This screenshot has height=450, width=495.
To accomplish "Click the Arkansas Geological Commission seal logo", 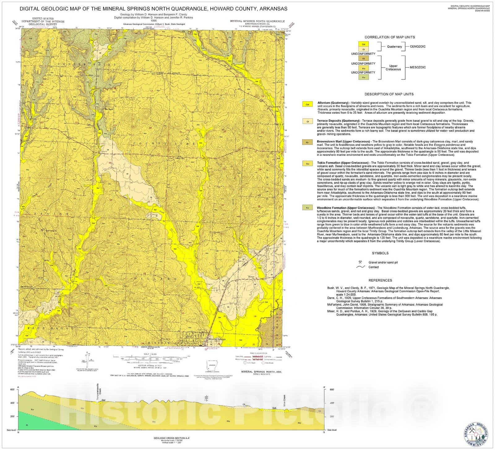I will (476, 434).
